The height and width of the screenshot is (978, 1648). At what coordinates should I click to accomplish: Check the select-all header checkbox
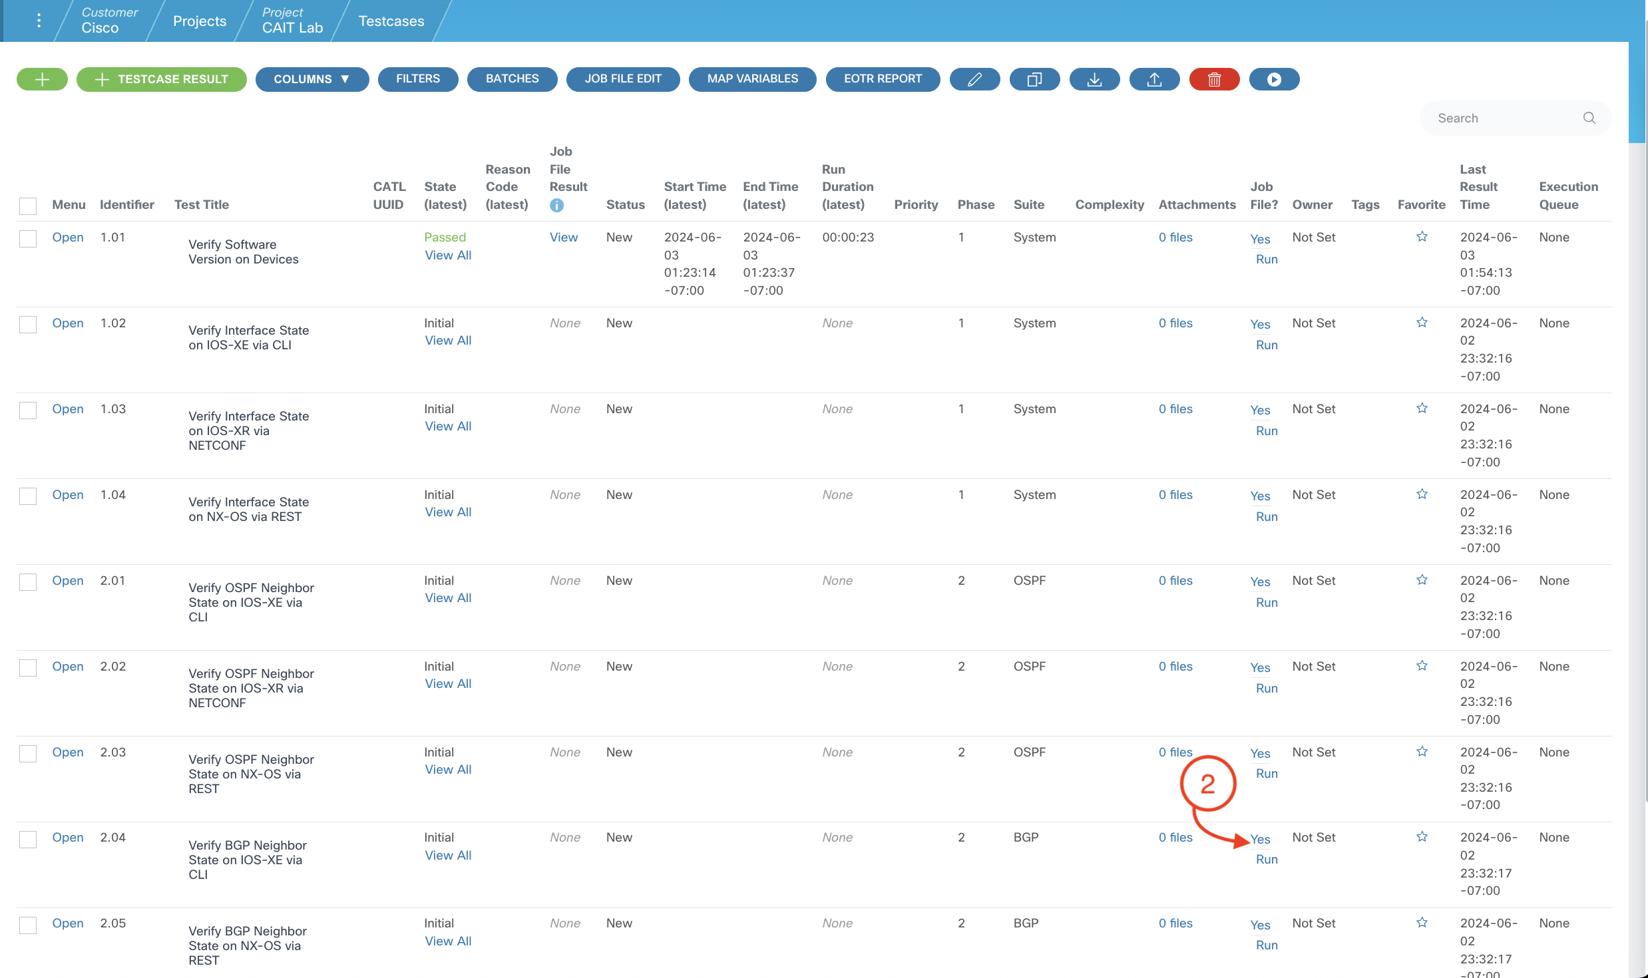(28, 206)
